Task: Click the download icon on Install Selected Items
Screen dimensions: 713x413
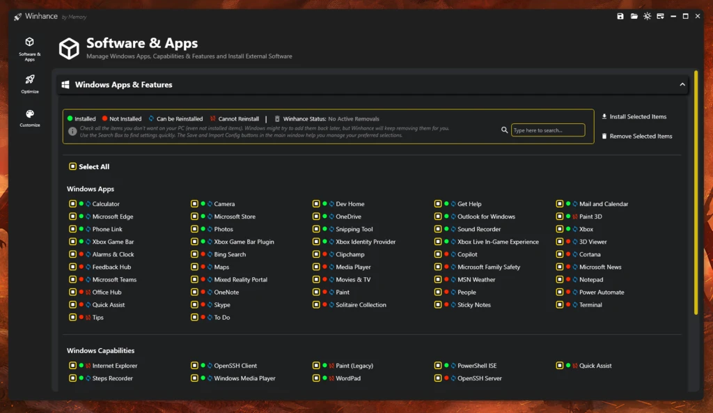Action: [x=604, y=116]
